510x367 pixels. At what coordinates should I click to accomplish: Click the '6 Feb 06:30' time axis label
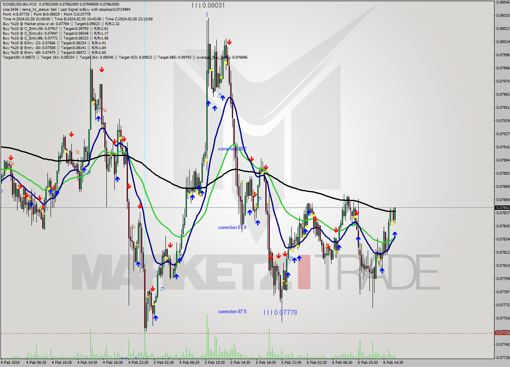point(342,363)
